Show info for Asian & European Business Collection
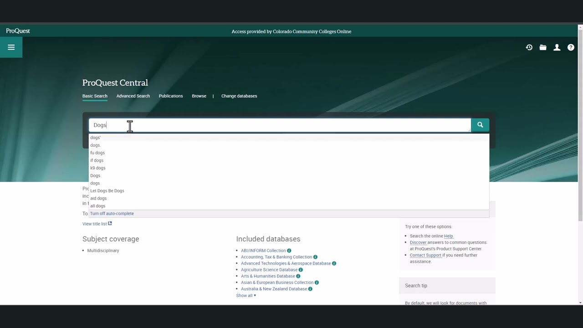 pyautogui.click(x=317, y=282)
